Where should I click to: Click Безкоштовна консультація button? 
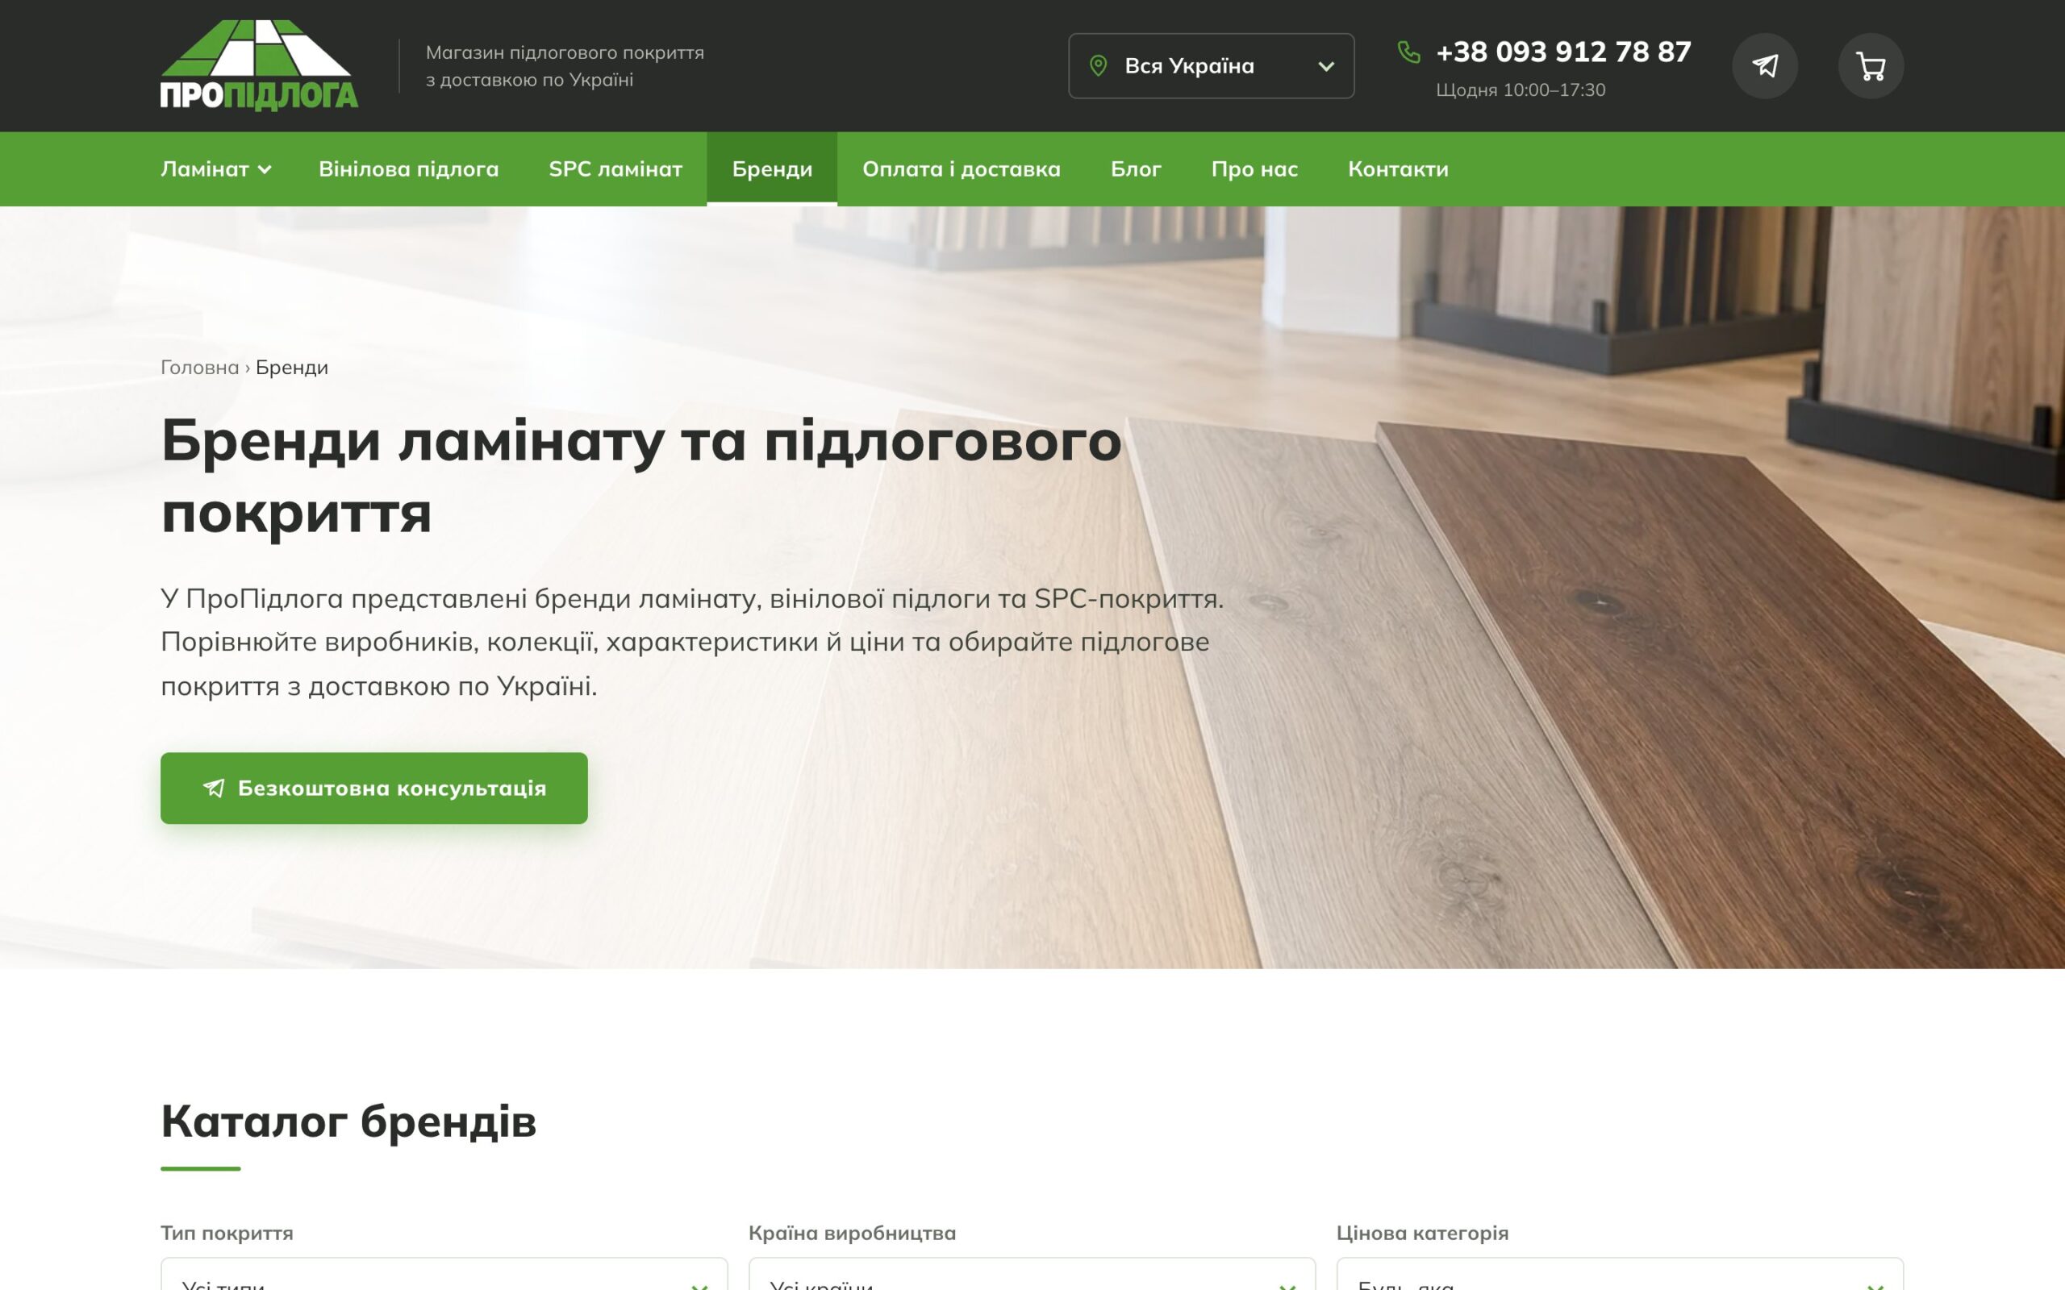coord(373,789)
